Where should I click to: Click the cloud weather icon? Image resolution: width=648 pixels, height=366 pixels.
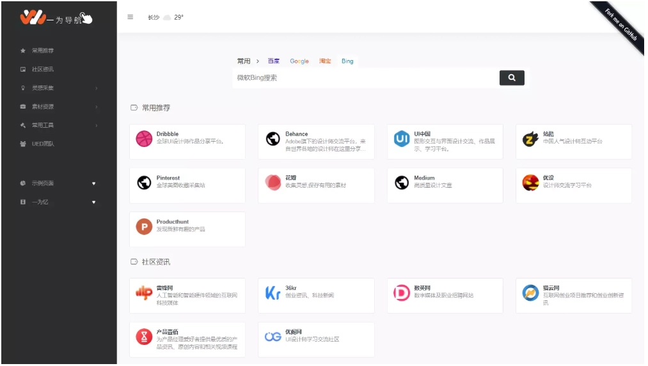point(167,17)
